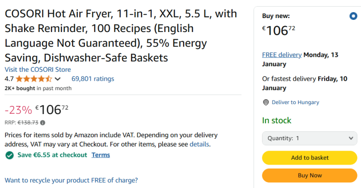361x188 pixels.
Task: Click the VAT details link
Action: [x=199, y=144]
